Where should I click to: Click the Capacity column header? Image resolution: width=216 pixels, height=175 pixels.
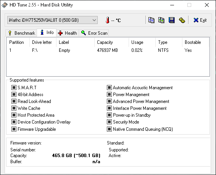111,42
